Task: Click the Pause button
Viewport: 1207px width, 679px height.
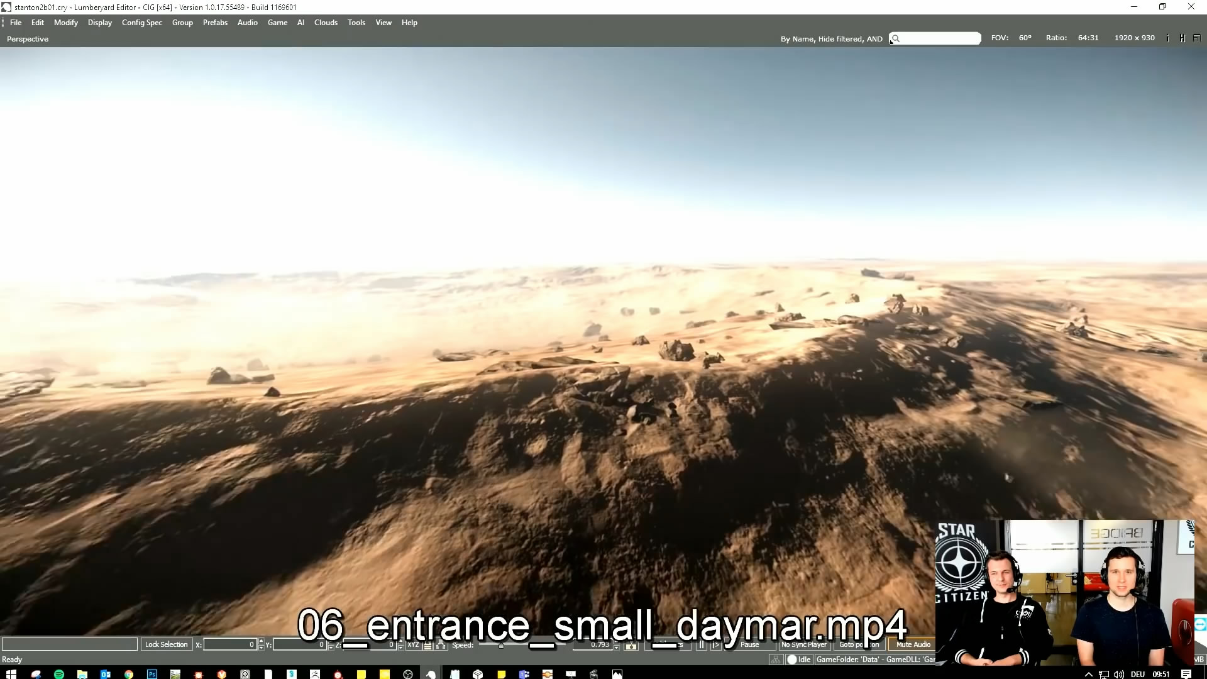Action: coord(749,644)
